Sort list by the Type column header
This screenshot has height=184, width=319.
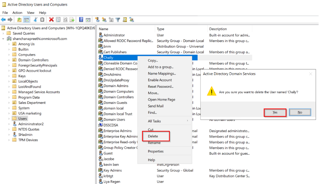(181, 29)
